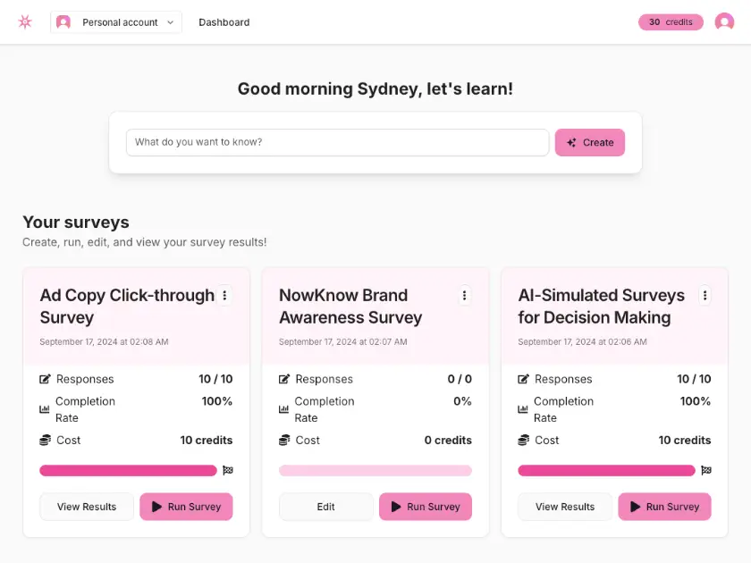Open the profile avatar in the top-right corner
The width and height of the screenshot is (751, 563).
click(725, 21)
